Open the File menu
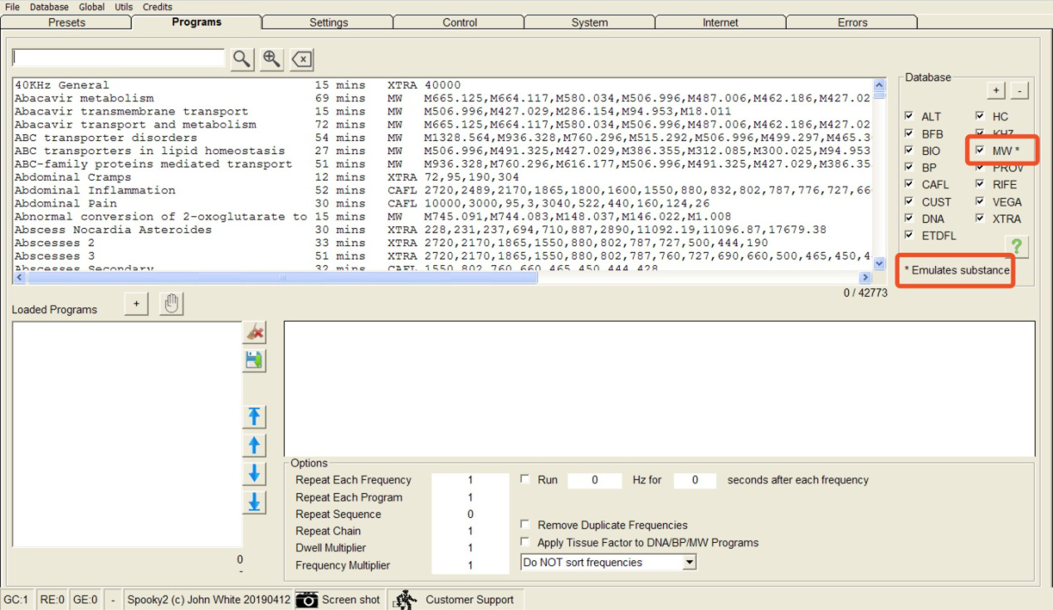 [12, 7]
